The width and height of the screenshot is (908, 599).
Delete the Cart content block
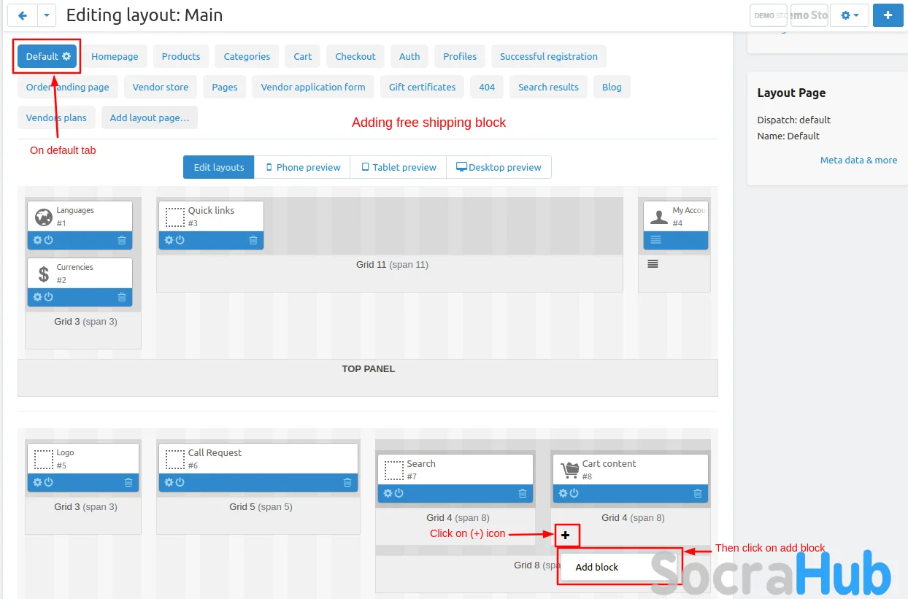[698, 493]
